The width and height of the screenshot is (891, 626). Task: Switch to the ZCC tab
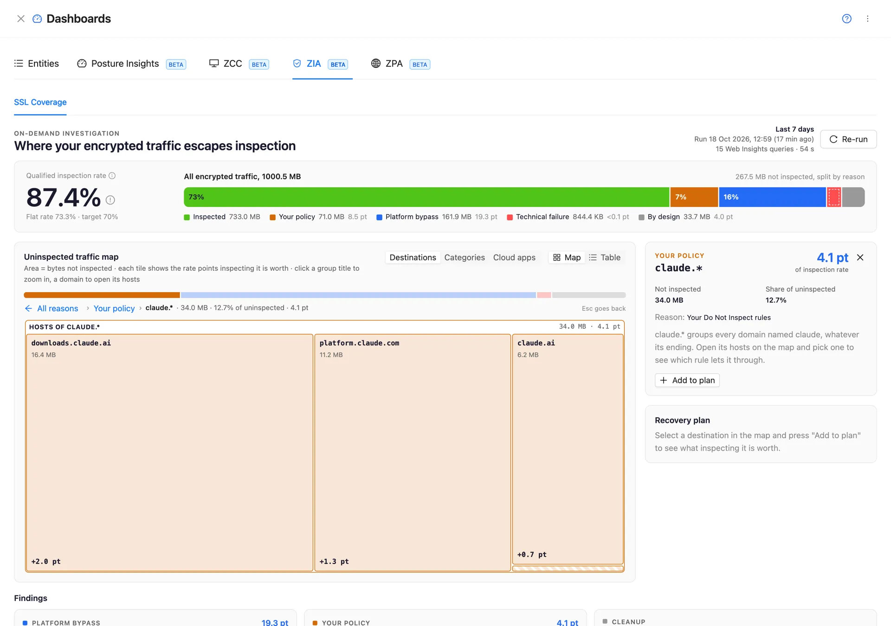239,64
